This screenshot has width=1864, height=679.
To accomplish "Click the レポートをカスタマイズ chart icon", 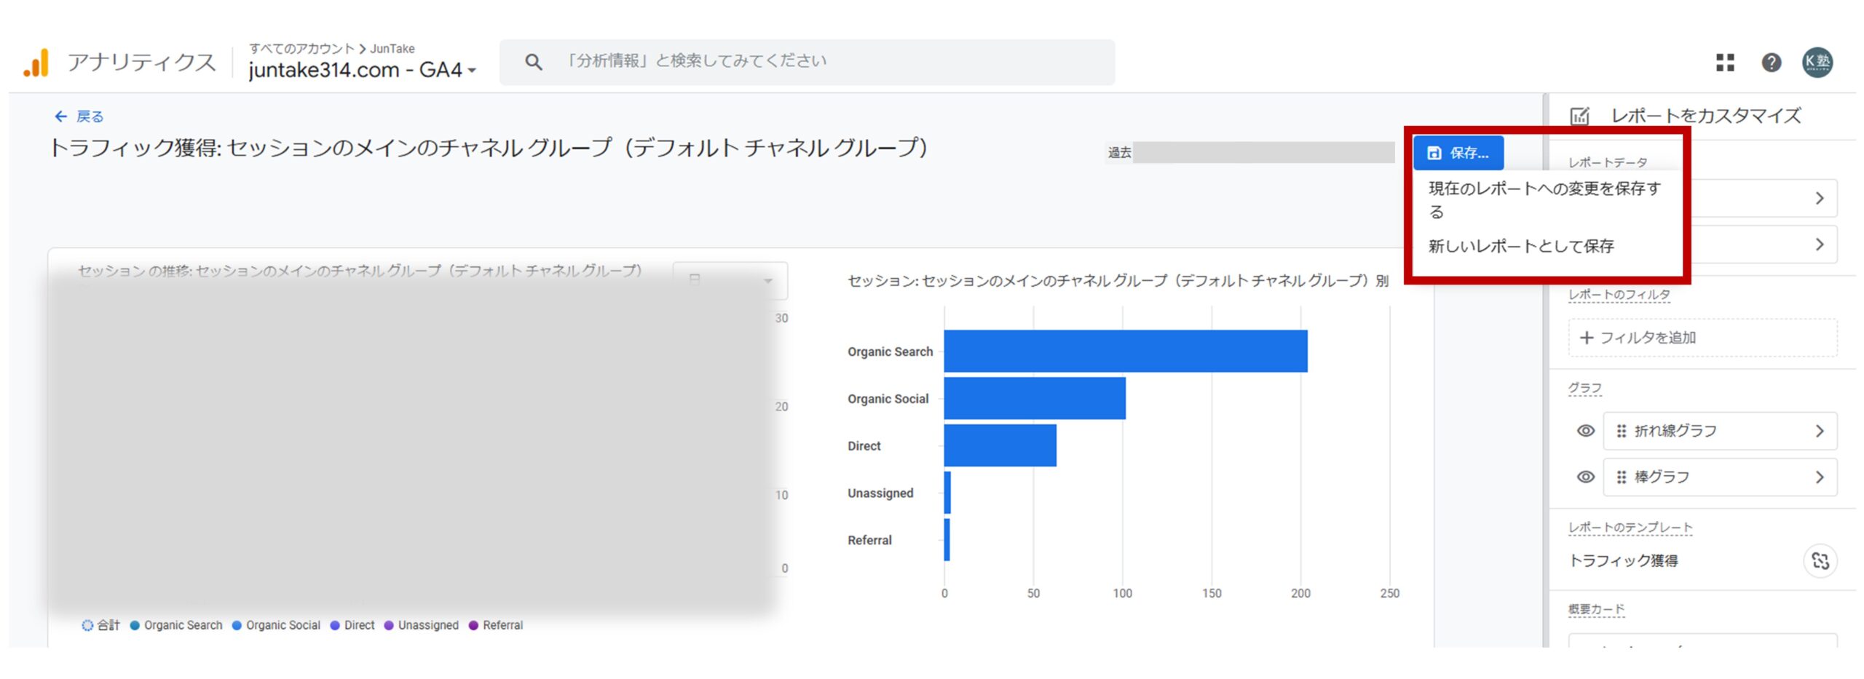I will pyautogui.click(x=1580, y=115).
